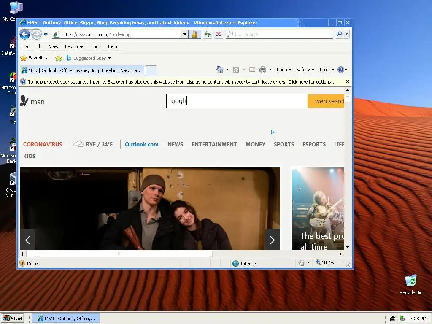Viewport: 432px width, 324px height.
Task: Click the Forward navigation arrow
Action: tap(36, 35)
